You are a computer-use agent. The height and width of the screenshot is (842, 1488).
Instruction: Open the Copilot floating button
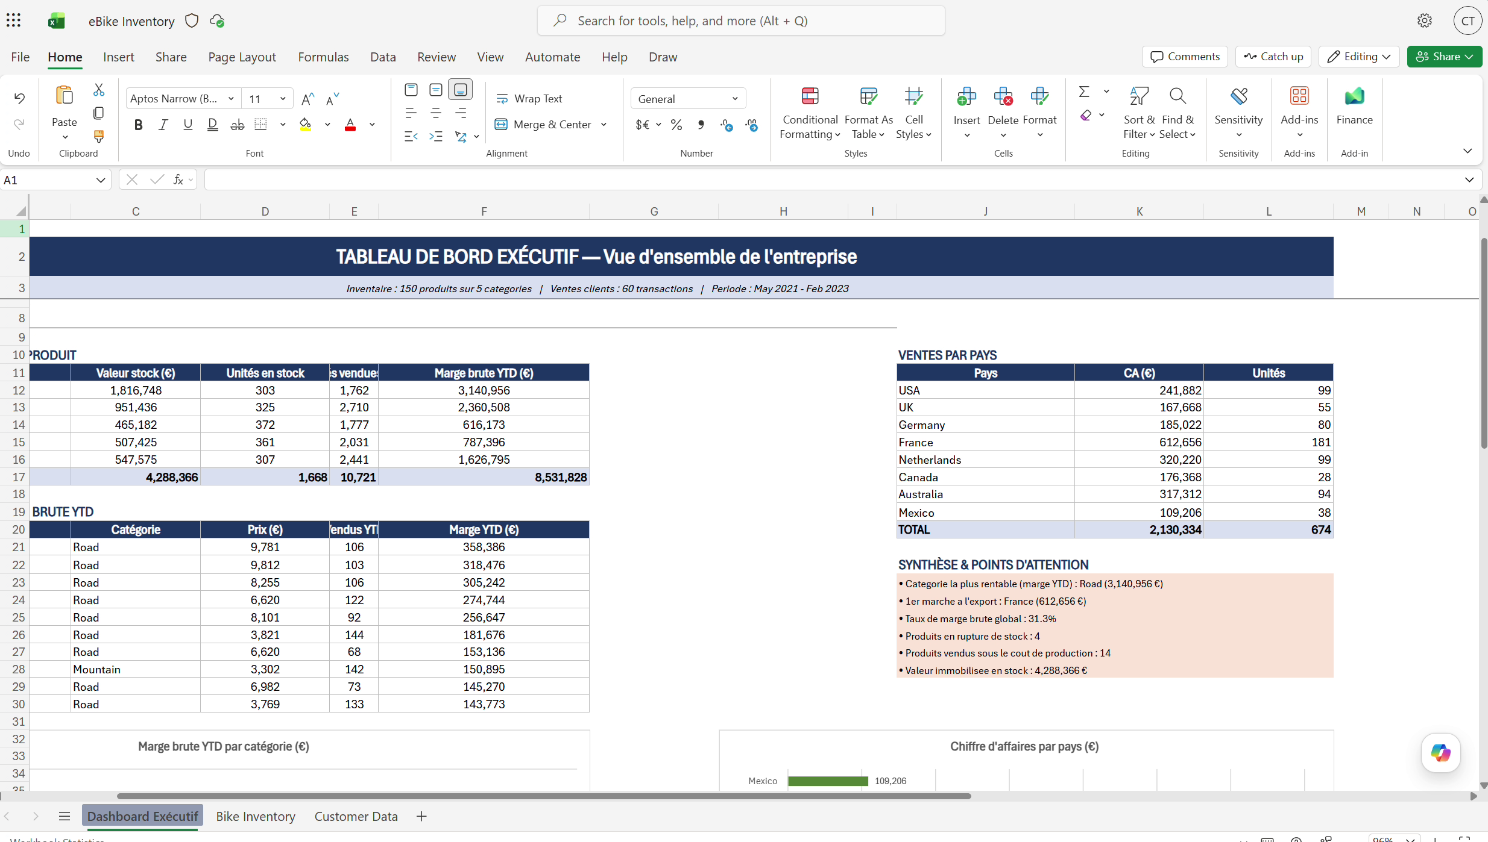pyautogui.click(x=1440, y=752)
